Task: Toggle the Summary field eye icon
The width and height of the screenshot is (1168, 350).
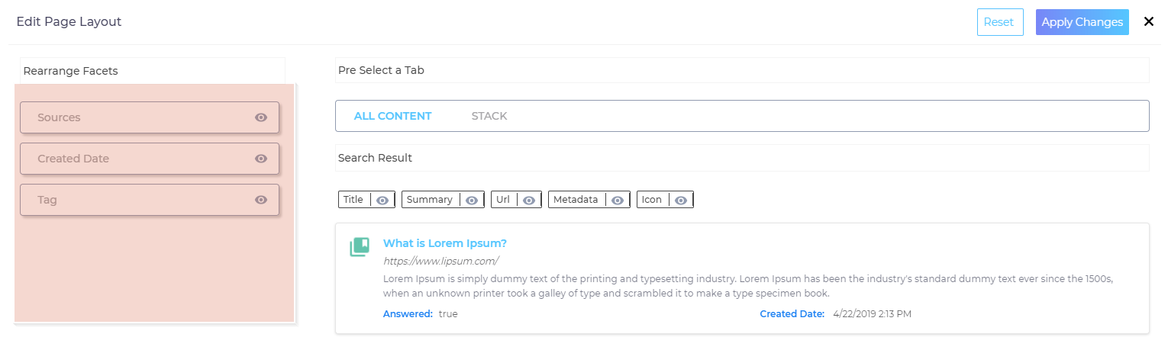Action: click(472, 200)
